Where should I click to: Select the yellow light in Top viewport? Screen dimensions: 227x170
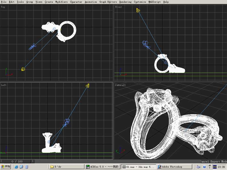tap(23, 69)
